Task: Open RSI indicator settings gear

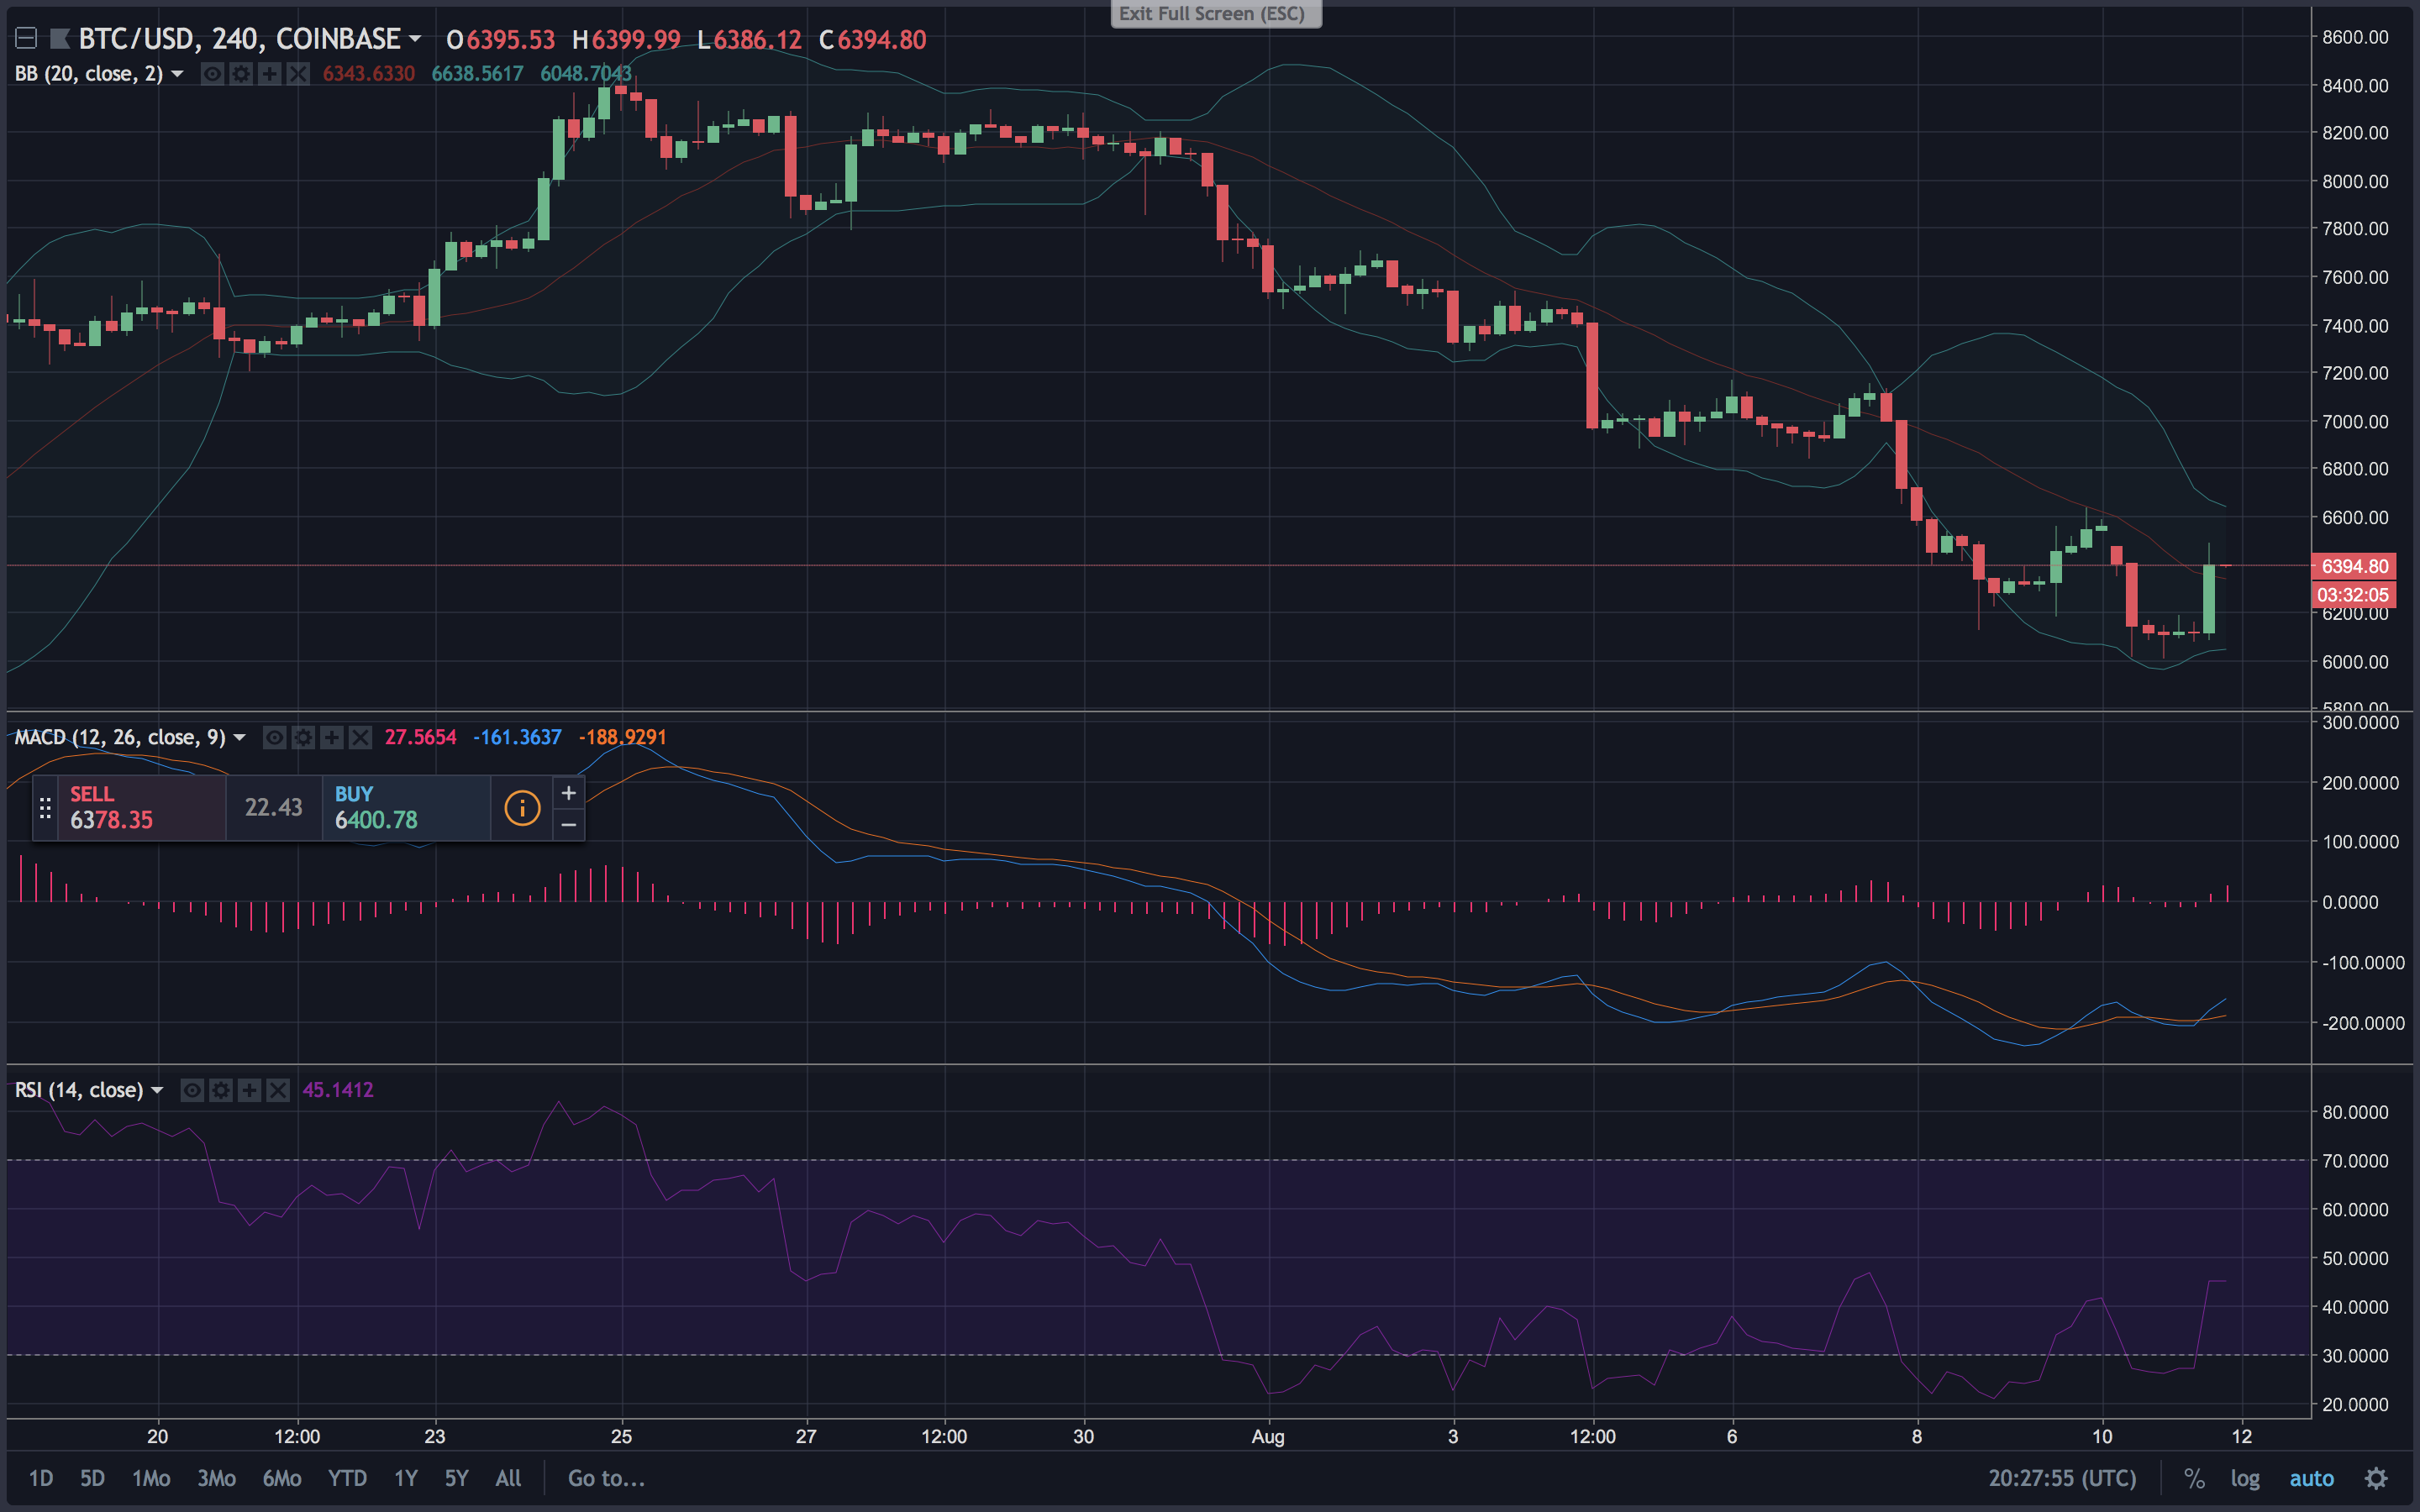Action: click(221, 1090)
